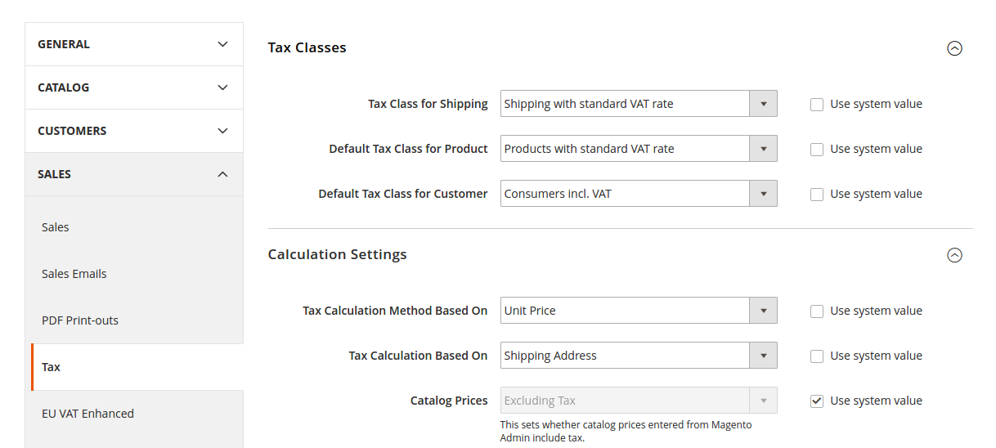This screenshot has height=448, width=996.
Task: Collapse the SALES sidebar chevron
Action: point(222,174)
